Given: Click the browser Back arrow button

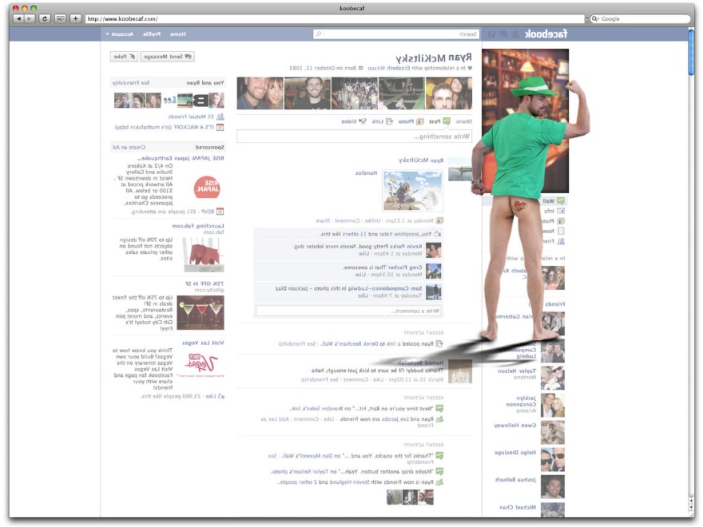Looking at the screenshot, I should [x=18, y=18].
